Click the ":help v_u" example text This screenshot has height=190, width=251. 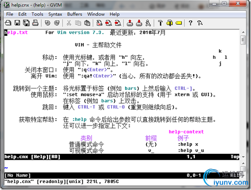point(191,151)
